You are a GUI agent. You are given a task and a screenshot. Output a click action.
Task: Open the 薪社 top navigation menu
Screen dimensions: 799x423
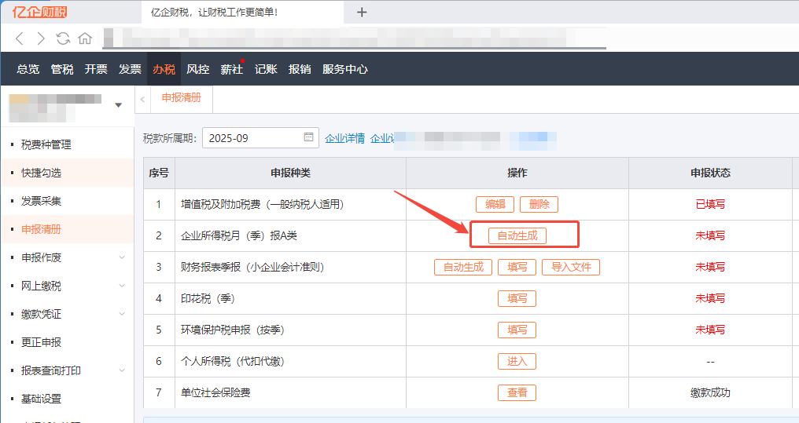click(231, 69)
